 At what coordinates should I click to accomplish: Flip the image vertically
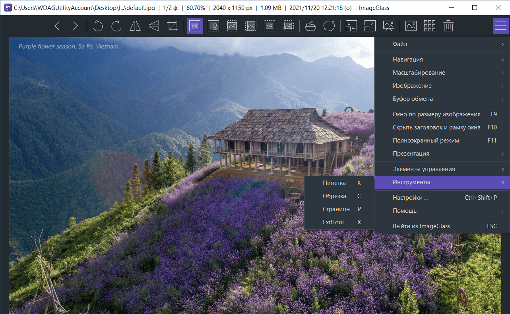point(154,26)
